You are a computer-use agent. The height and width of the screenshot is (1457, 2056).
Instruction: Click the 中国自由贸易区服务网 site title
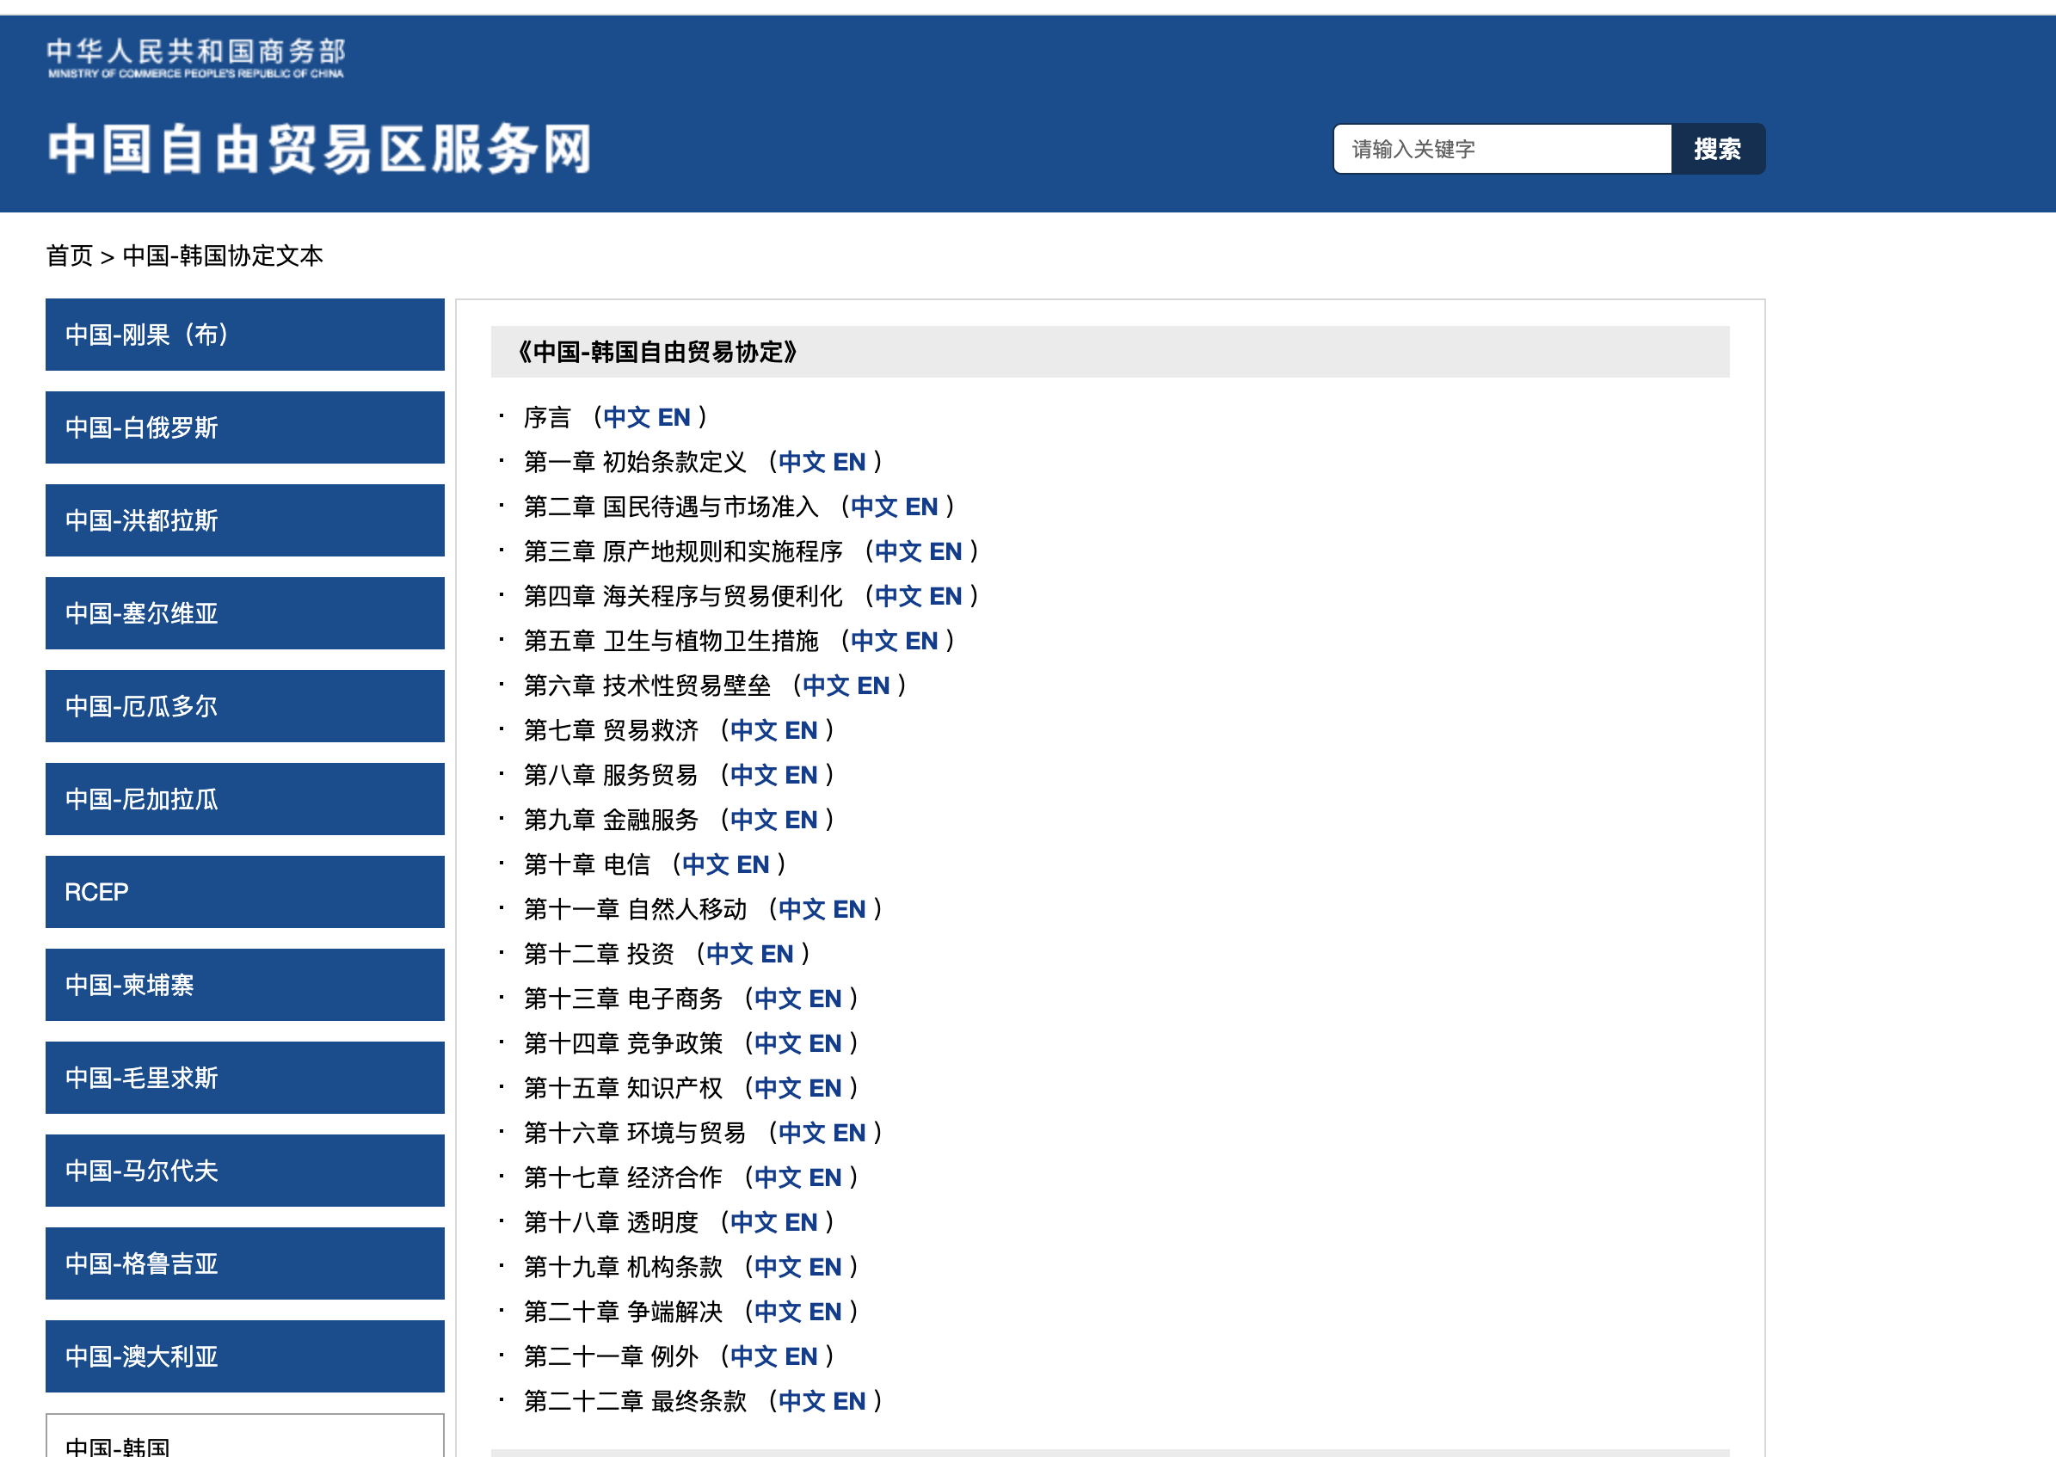click(x=319, y=149)
